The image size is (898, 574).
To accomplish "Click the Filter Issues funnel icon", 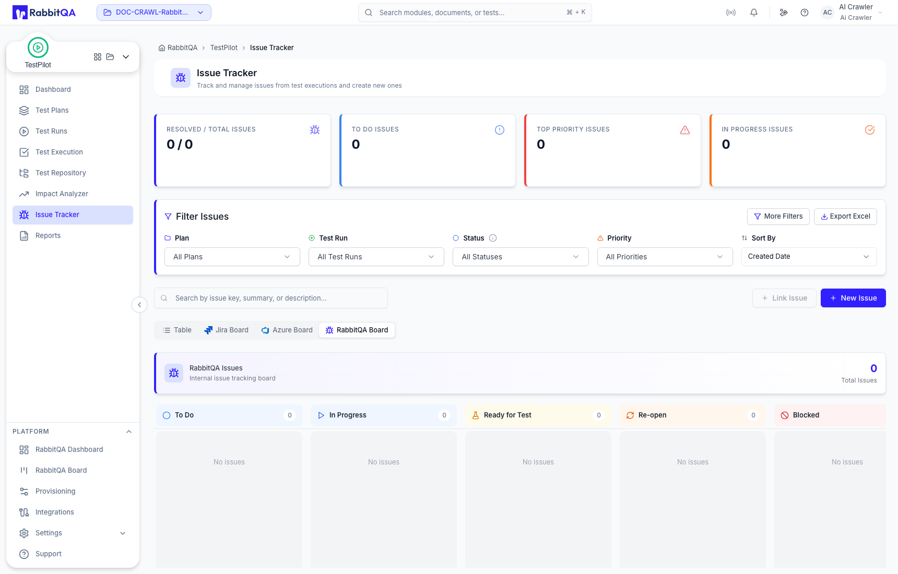I will [168, 217].
